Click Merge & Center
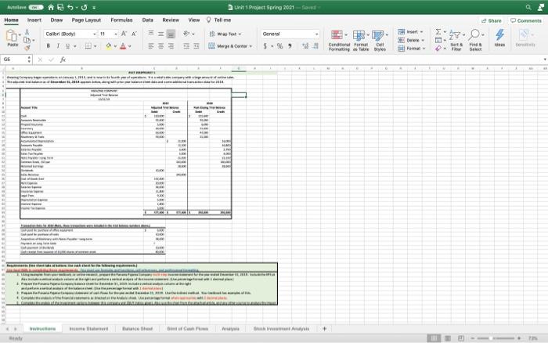This screenshot has height=343, width=548. point(230,45)
